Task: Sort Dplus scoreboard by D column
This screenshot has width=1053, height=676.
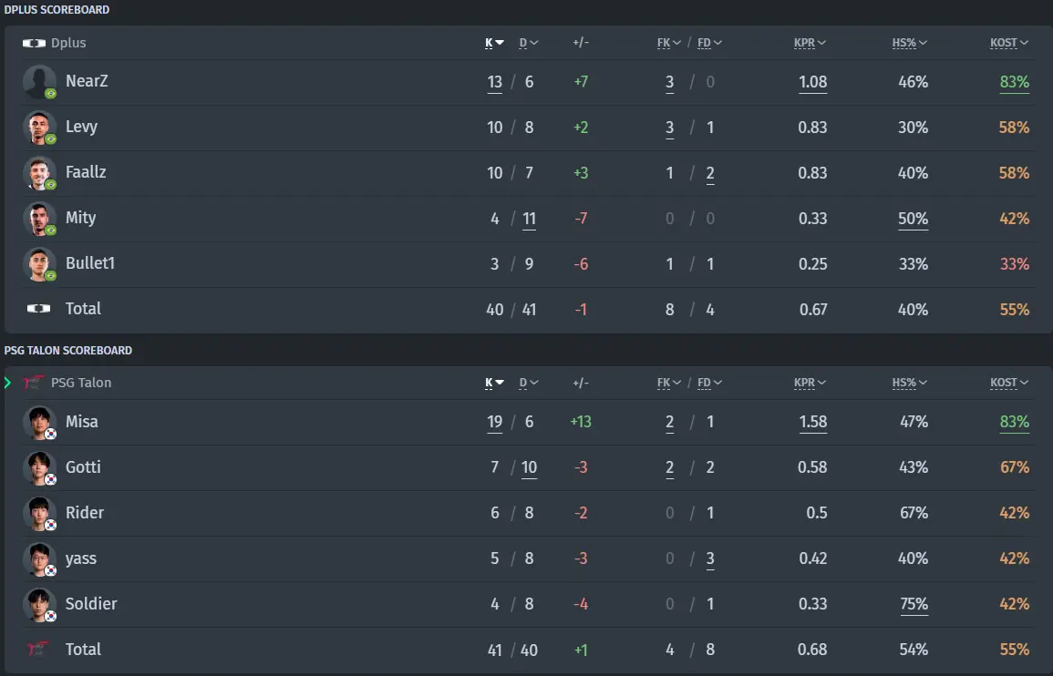Action: [529, 43]
